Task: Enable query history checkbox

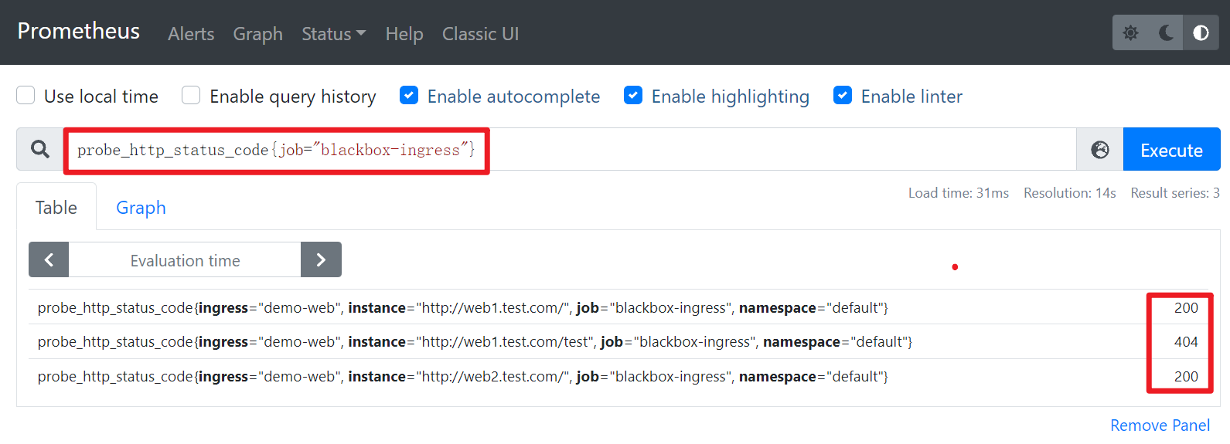Action: (x=191, y=96)
